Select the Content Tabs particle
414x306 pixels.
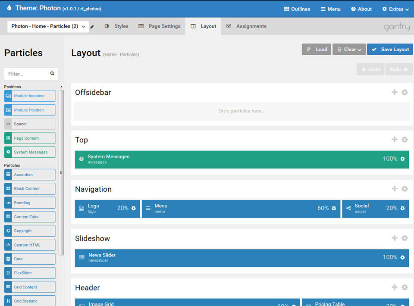(x=30, y=217)
